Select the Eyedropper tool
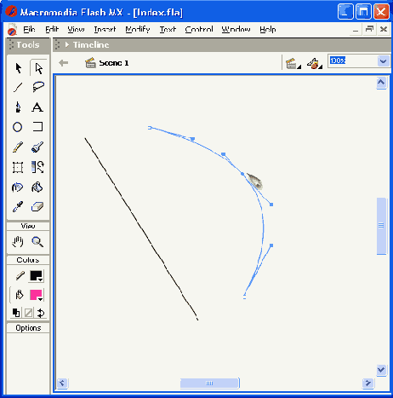The width and height of the screenshot is (393, 398). coord(18,207)
